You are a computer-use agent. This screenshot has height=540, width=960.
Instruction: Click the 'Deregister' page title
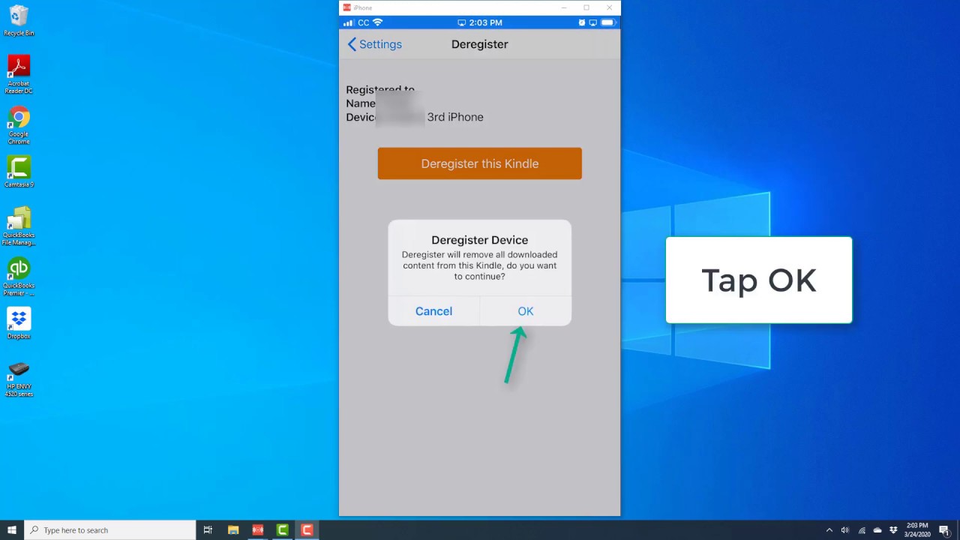480,44
